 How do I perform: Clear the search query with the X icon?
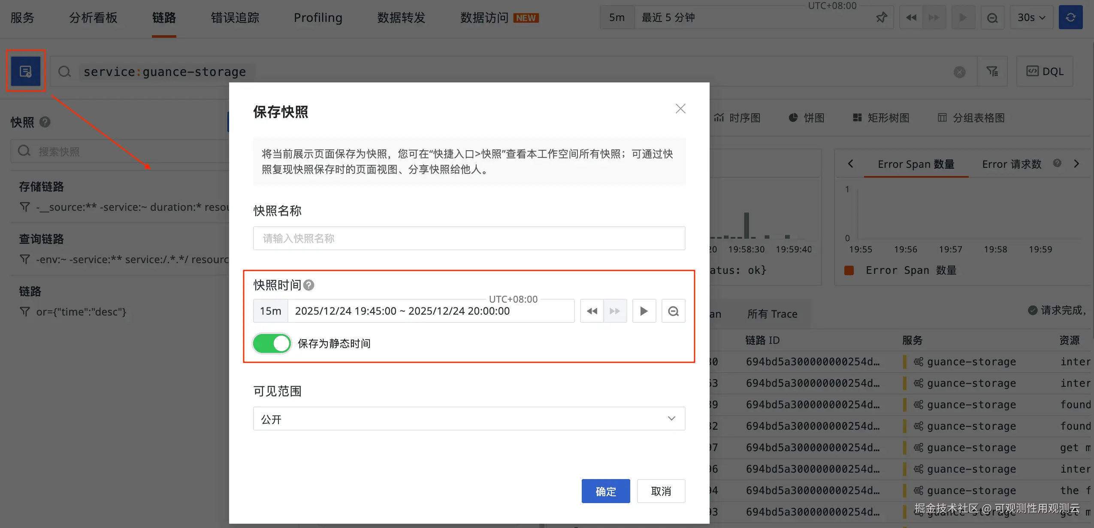[959, 72]
